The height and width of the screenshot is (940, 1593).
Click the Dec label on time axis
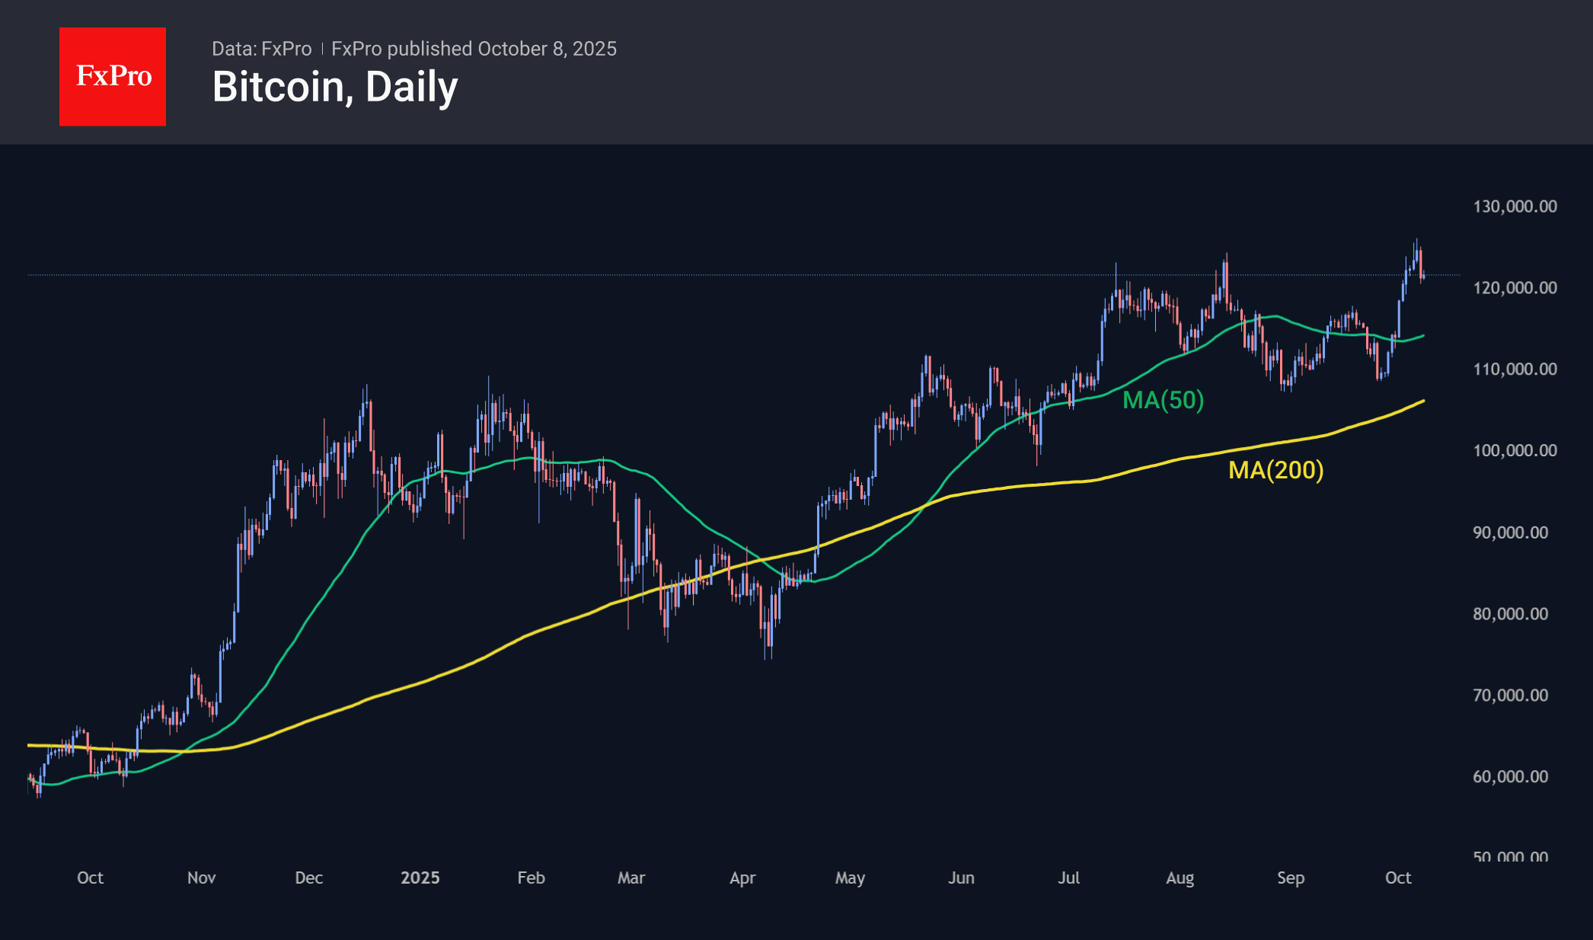[x=308, y=878]
